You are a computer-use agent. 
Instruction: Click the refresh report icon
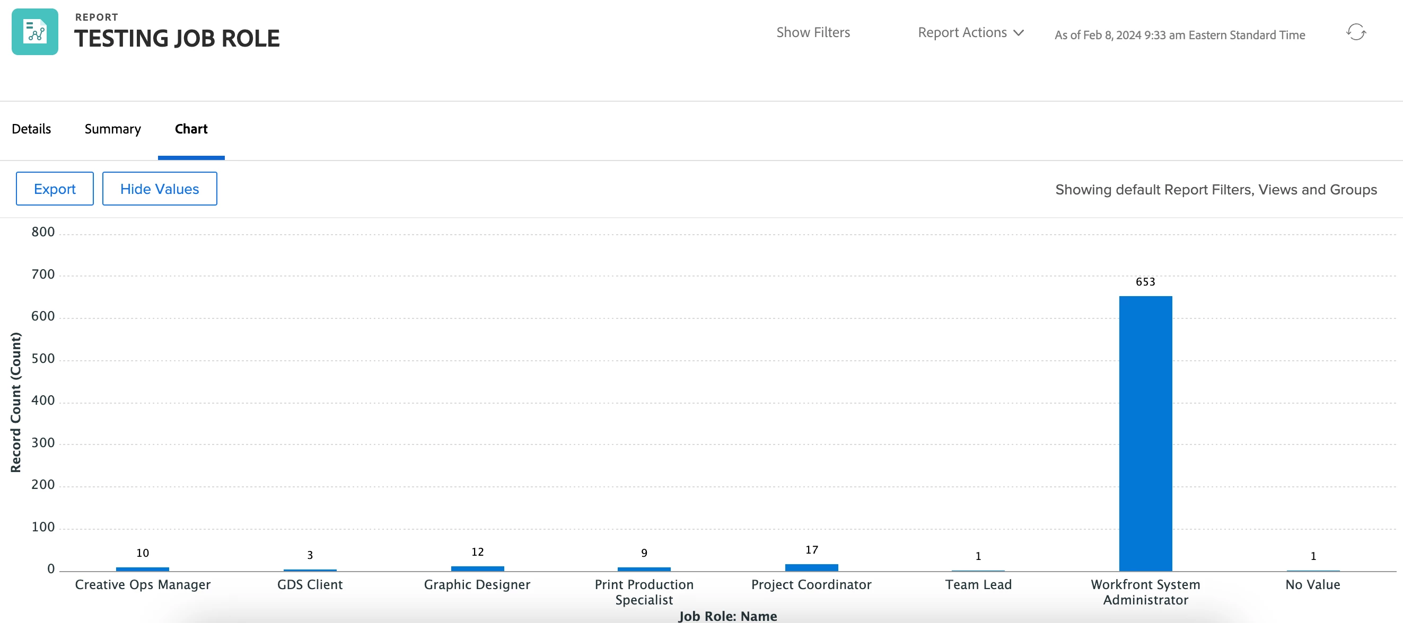pos(1356,32)
